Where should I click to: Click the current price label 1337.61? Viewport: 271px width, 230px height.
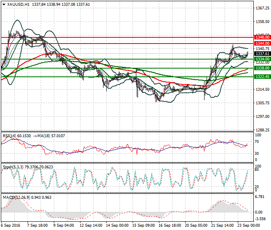pyautogui.click(x=262, y=54)
